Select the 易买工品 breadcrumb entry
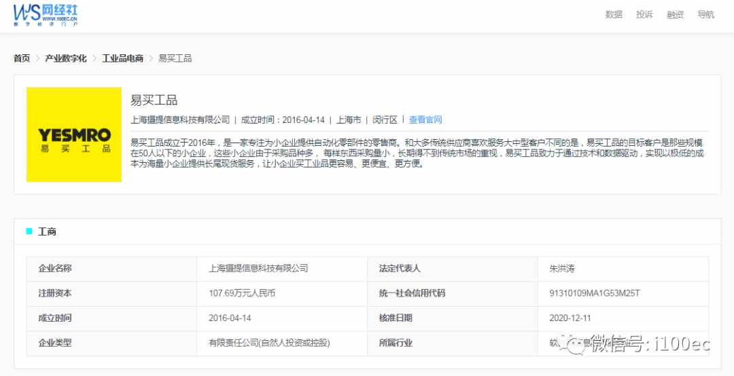734x376 pixels. pos(175,58)
